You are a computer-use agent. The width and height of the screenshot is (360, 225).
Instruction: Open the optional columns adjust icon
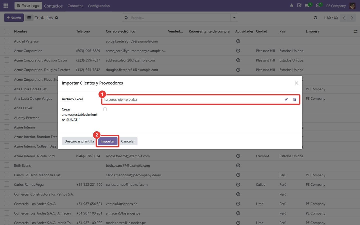(355, 31)
